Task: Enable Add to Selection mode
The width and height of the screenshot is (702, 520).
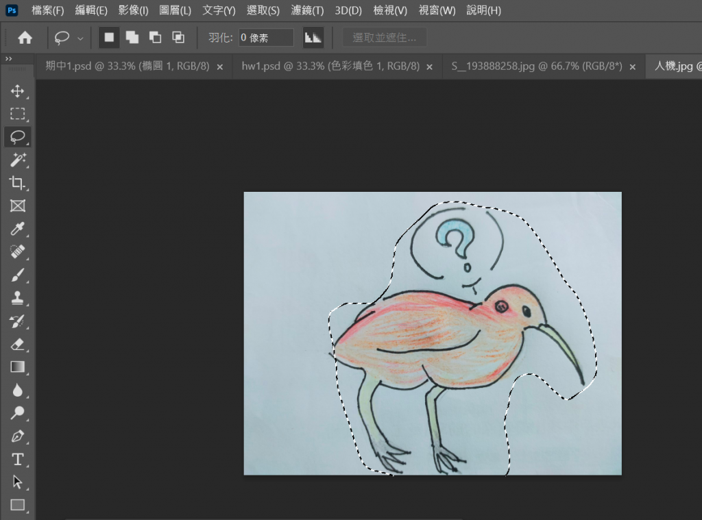Action: click(x=132, y=38)
